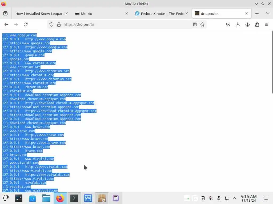This screenshot has height=204, width=273.
Task: Open System Settings from taskbar
Action: pos(19,198)
